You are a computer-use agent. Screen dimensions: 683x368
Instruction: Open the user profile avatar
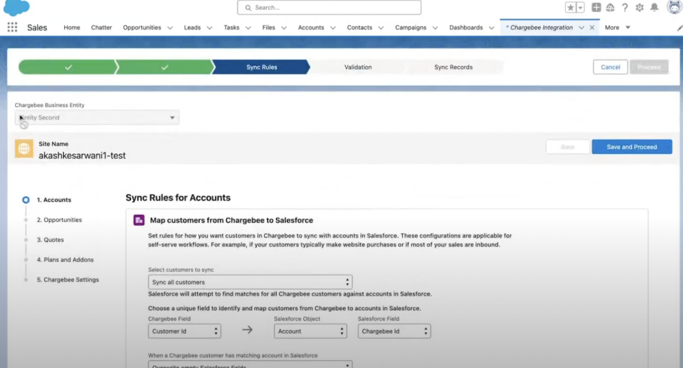[x=674, y=7]
